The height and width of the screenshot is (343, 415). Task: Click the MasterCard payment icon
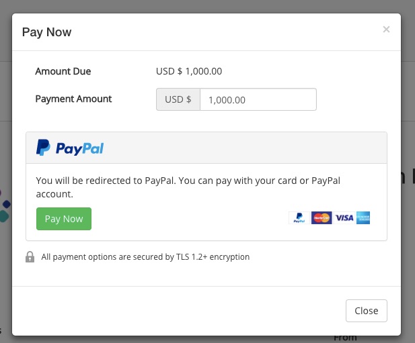[322, 218]
